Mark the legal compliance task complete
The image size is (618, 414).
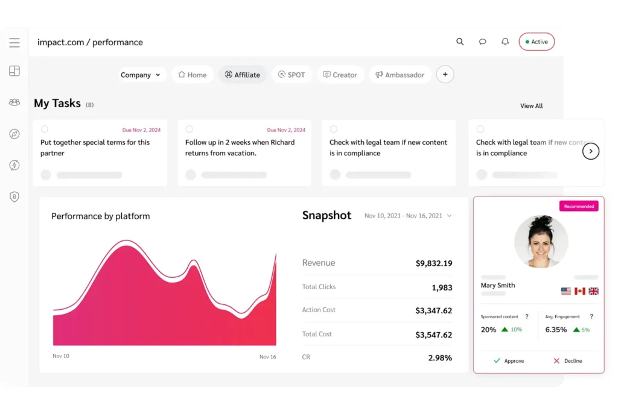click(x=333, y=128)
